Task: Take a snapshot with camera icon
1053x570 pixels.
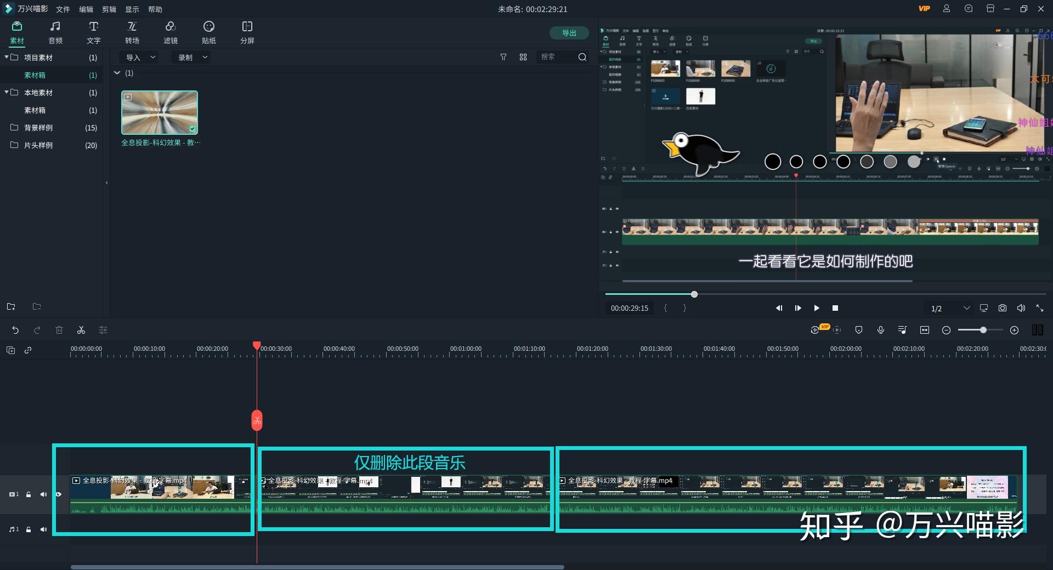Action: click(1003, 308)
